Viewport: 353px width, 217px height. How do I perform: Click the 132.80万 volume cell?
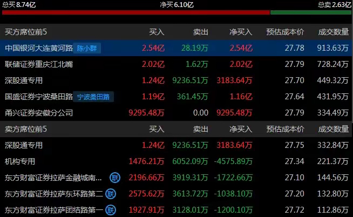point(332,194)
